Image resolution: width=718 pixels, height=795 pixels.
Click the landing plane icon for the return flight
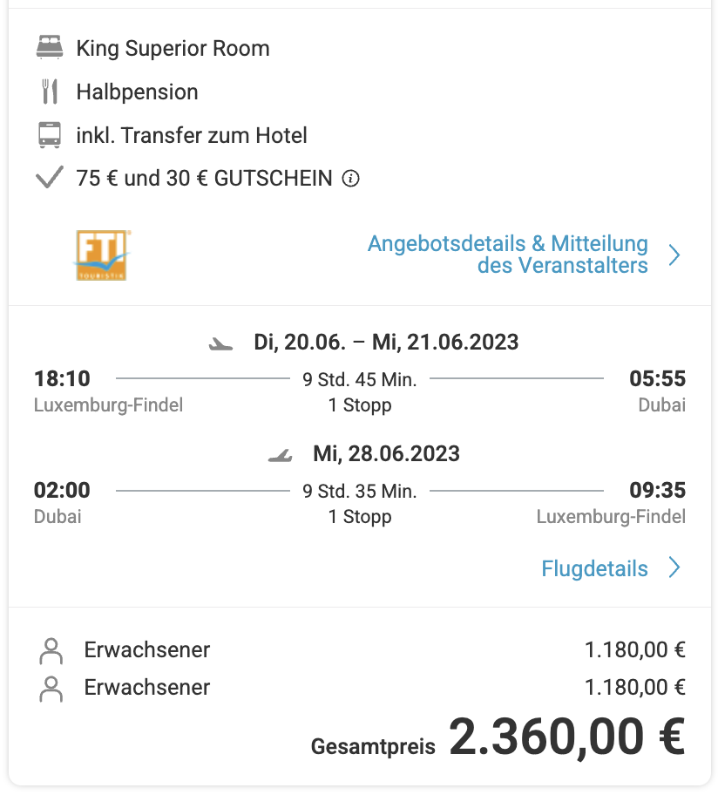tap(281, 455)
